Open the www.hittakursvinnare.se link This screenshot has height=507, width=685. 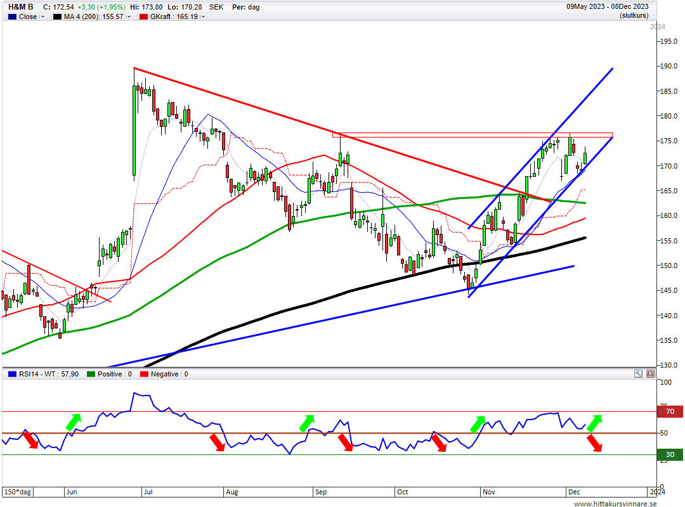click(615, 503)
